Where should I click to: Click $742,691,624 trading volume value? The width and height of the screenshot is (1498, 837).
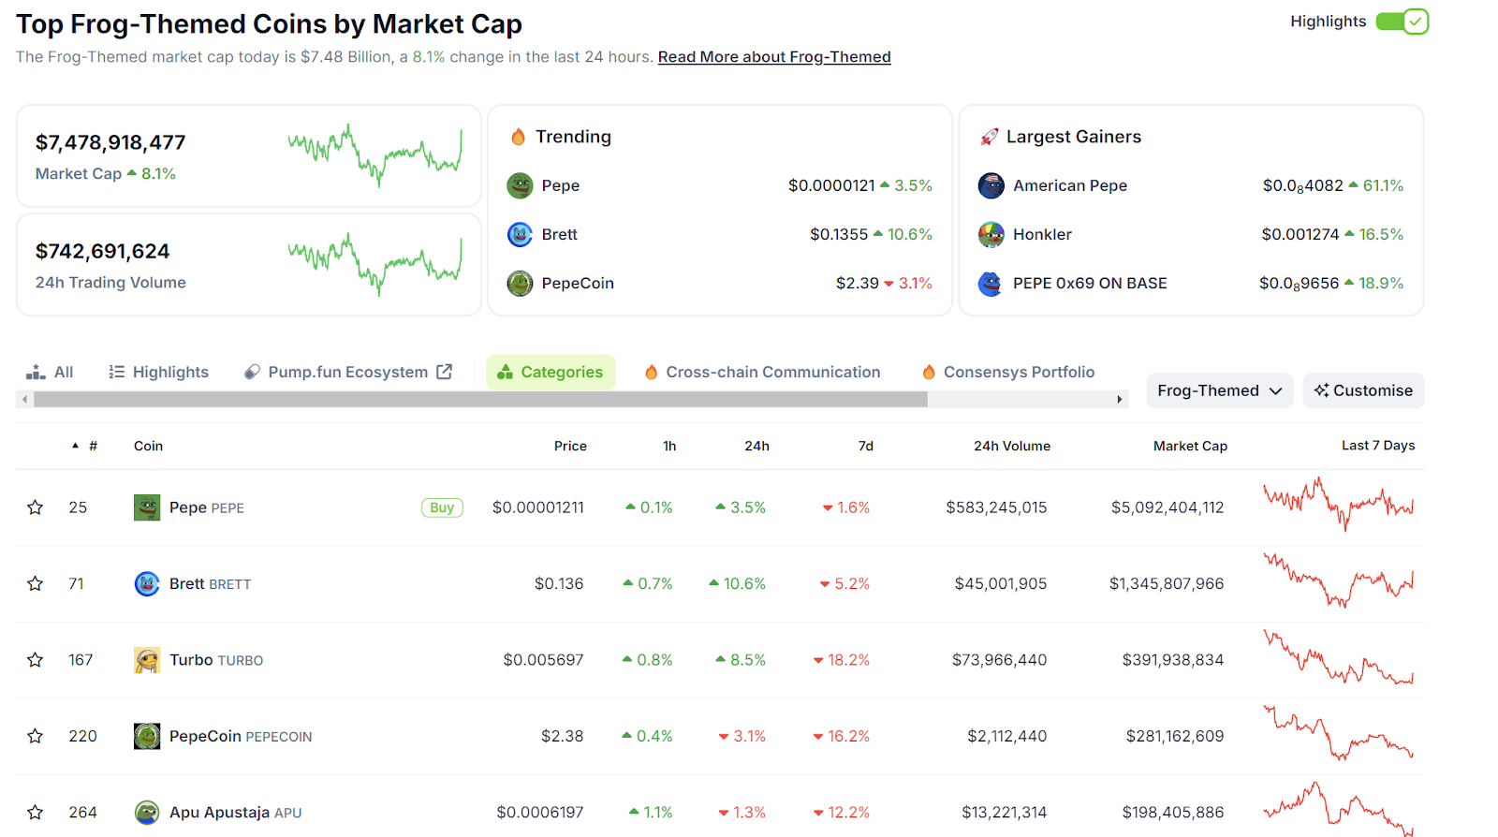tap(102, 251)
